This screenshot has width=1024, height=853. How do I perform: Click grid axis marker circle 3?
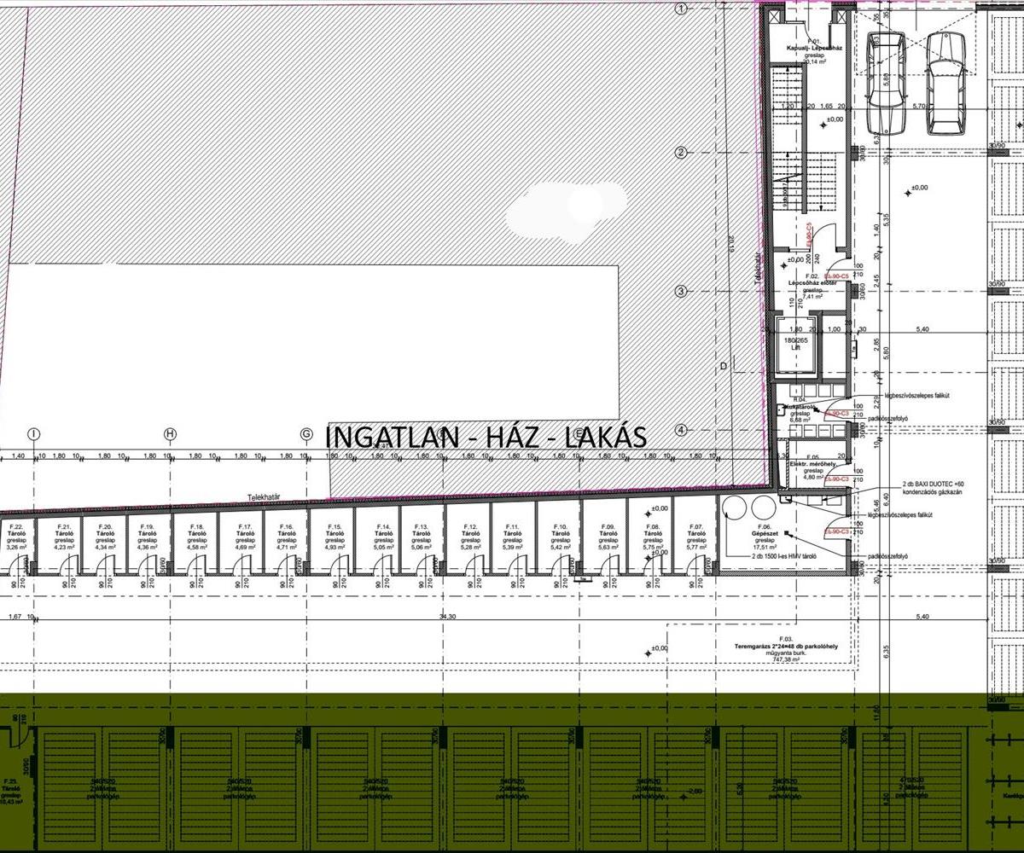tap(681, 292)
